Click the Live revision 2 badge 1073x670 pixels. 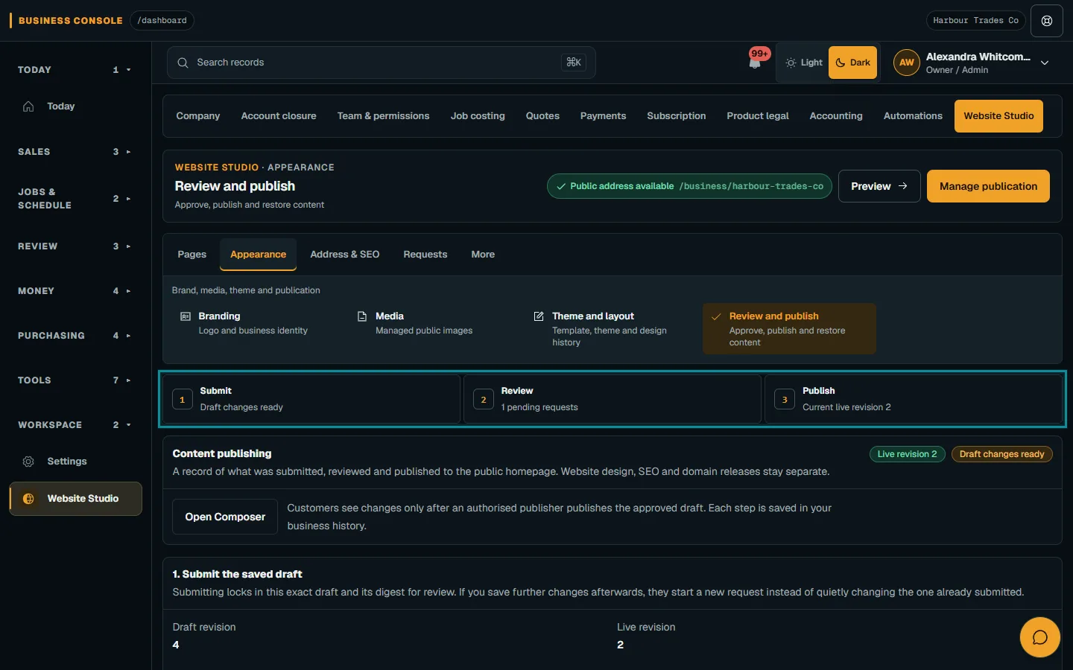[907, 454]
